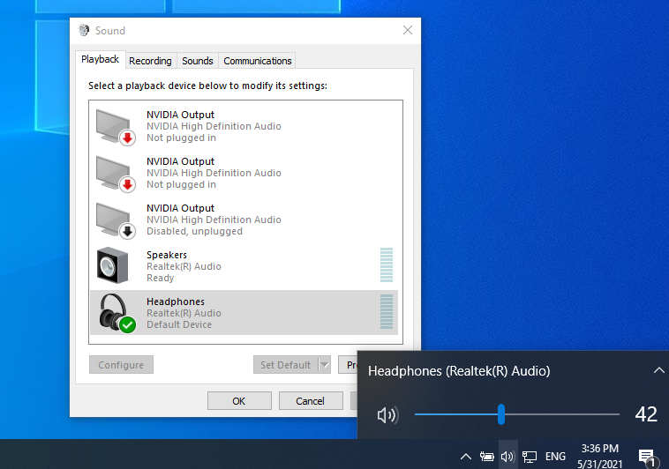
Task: Select the Headphones Default Device row
Action: (x=244, y=313)
